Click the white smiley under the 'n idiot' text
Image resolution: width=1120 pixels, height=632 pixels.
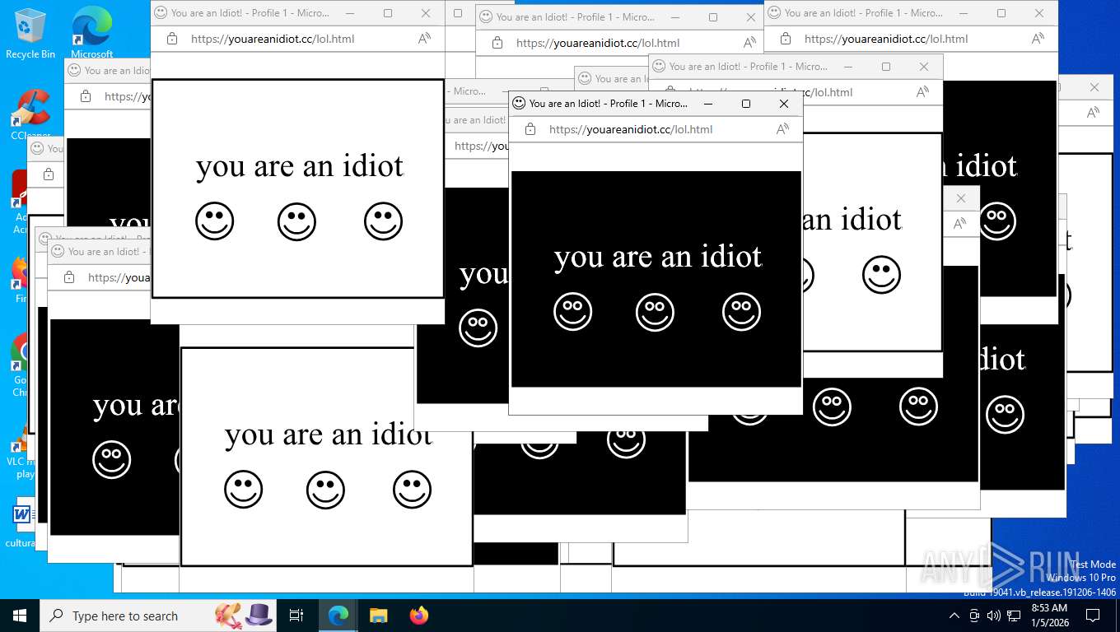tap(997, 221)
